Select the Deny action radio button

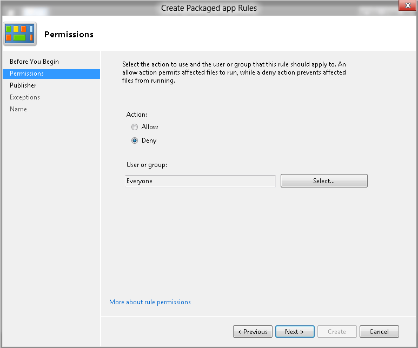135,140
